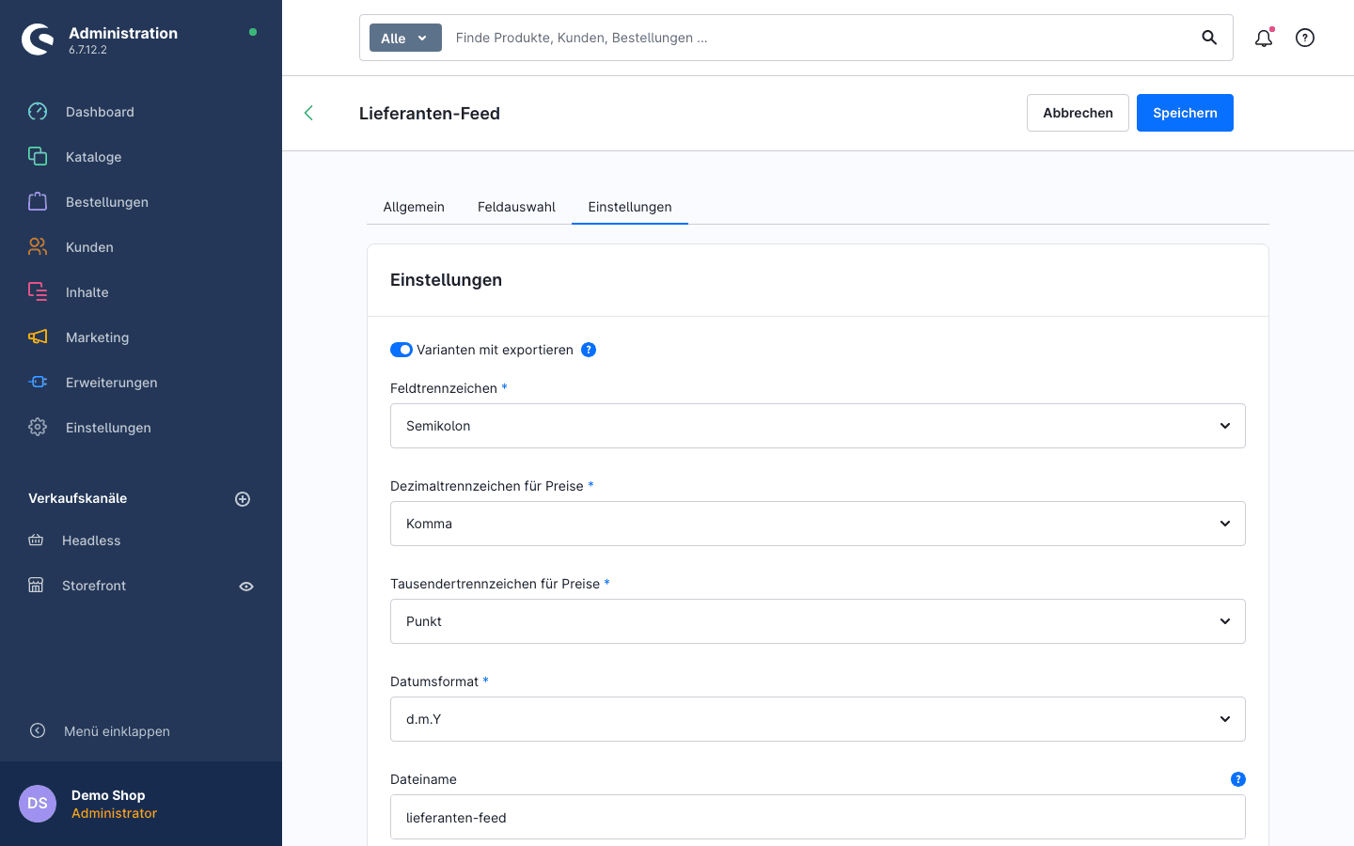Open the help question mark icon
The height and width of the screenshot is (846, 1354).
[1305, 38]
